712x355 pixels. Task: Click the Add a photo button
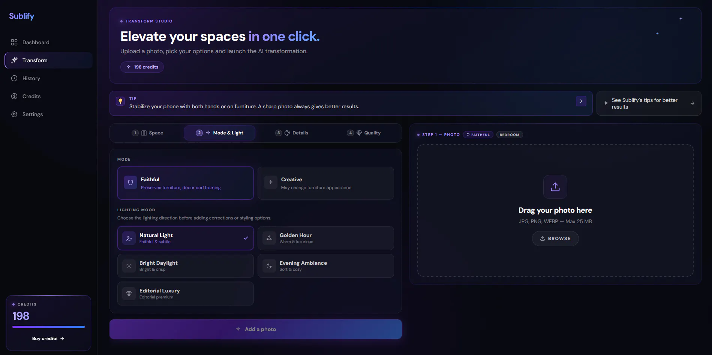256,329
